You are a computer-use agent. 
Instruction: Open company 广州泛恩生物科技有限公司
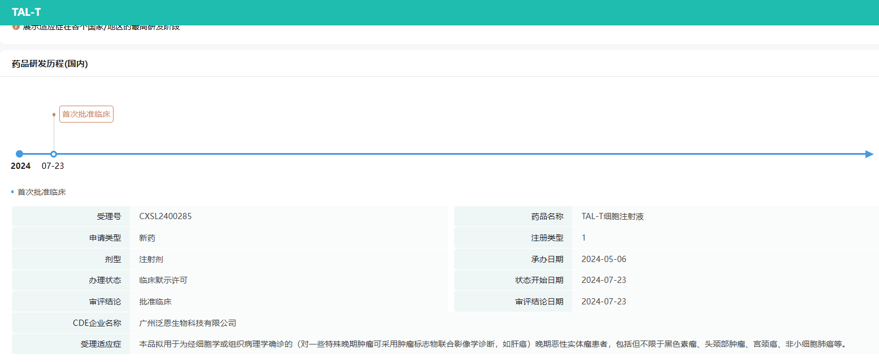tap(188, 323)
